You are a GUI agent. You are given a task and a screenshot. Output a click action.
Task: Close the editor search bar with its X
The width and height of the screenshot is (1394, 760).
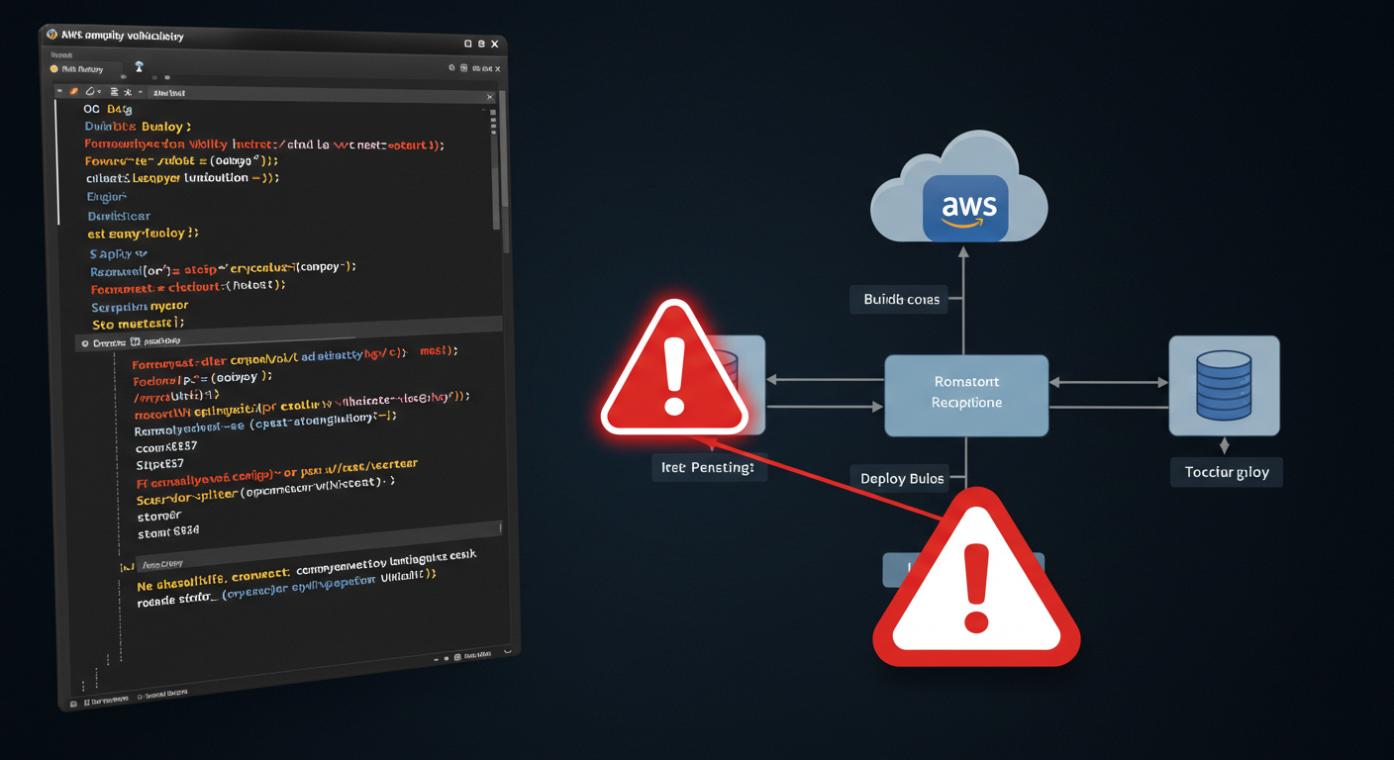click(489, 97)
